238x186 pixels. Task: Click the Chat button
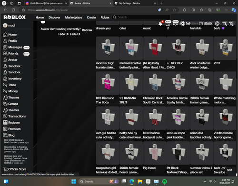point(229,170)
